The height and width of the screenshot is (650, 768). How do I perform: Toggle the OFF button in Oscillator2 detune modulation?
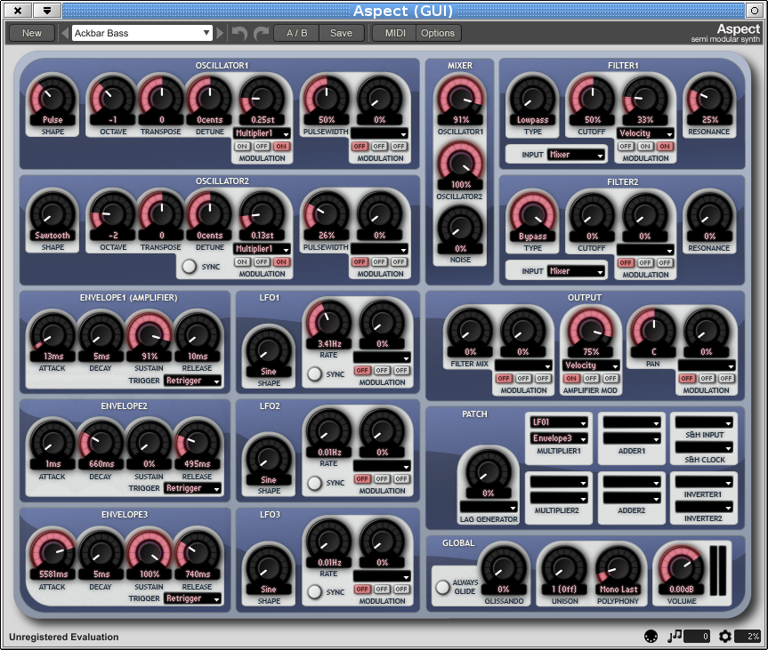(262, 261)
